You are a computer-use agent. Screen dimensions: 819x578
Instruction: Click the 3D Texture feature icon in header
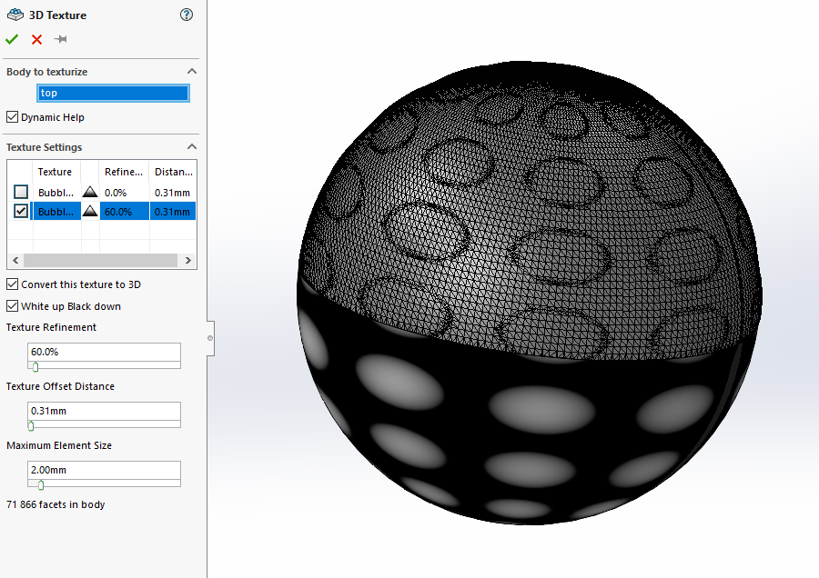tap(14, 15)
